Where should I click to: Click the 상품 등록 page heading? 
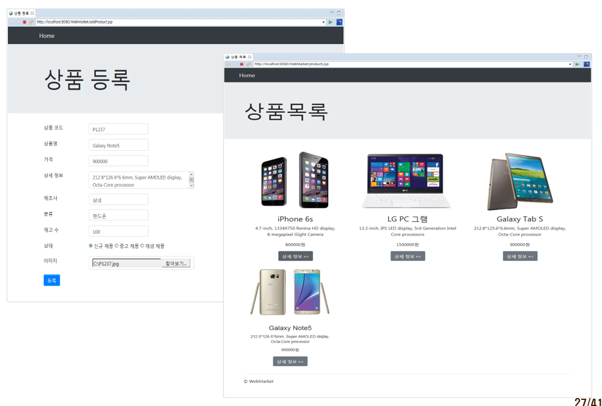point(87,80)
